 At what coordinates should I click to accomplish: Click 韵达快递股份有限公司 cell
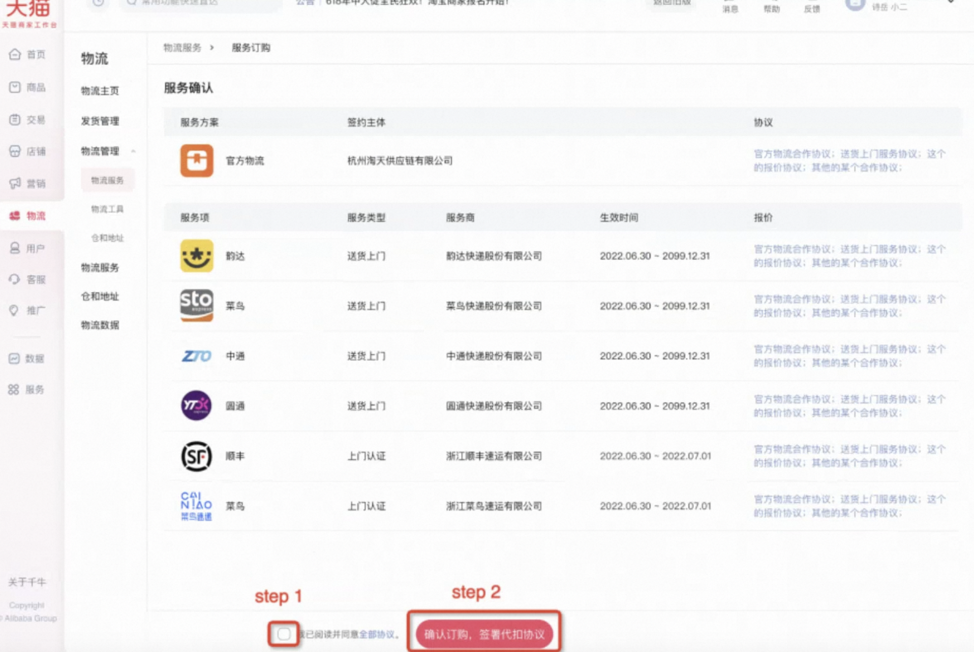tap(494, 256)
